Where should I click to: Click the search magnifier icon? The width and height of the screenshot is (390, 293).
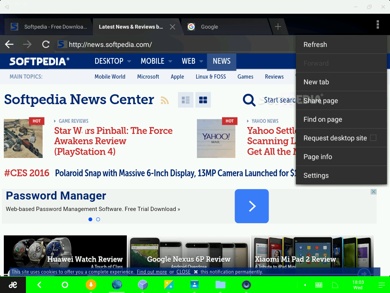tap(249, 100)
